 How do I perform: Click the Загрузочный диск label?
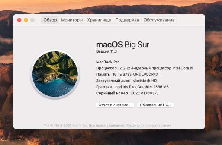coord(113,81)
